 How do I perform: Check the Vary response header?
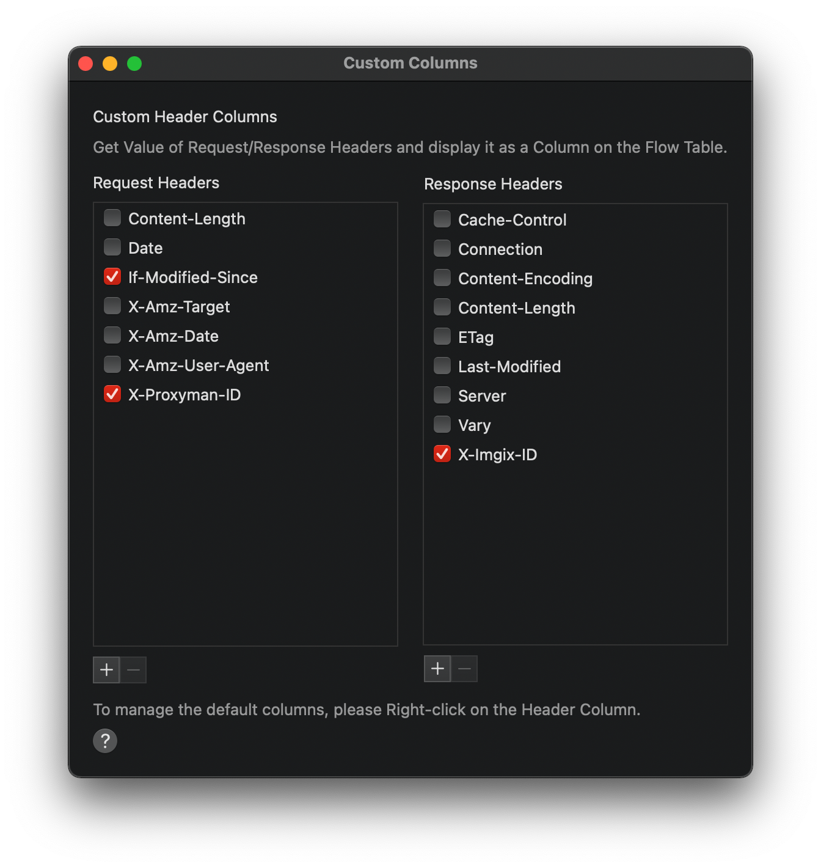click(x=442, y=424)
